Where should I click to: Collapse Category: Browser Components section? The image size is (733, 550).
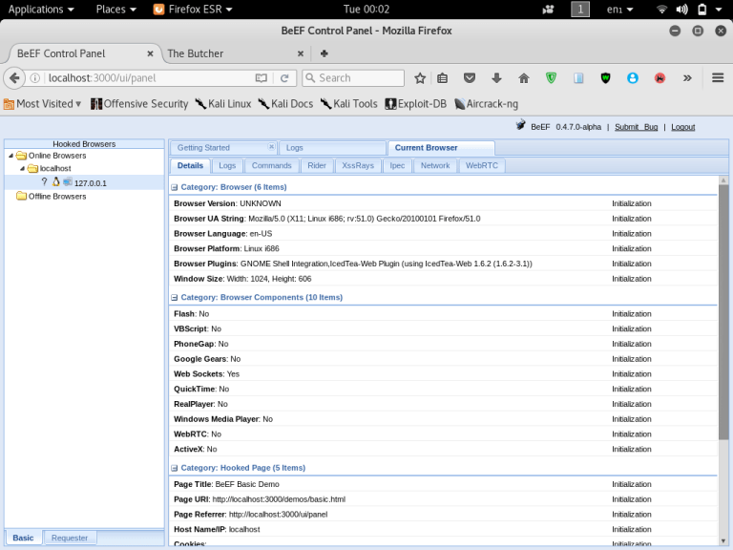pyautogui.click(x=175, y=298)
